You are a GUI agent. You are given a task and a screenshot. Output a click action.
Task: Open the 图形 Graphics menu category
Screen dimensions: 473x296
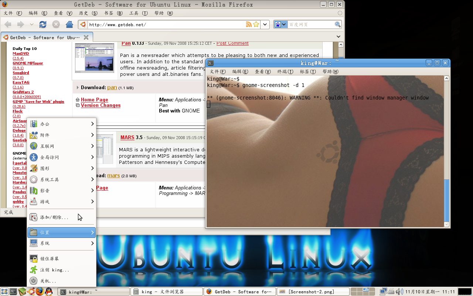point(62,168)
